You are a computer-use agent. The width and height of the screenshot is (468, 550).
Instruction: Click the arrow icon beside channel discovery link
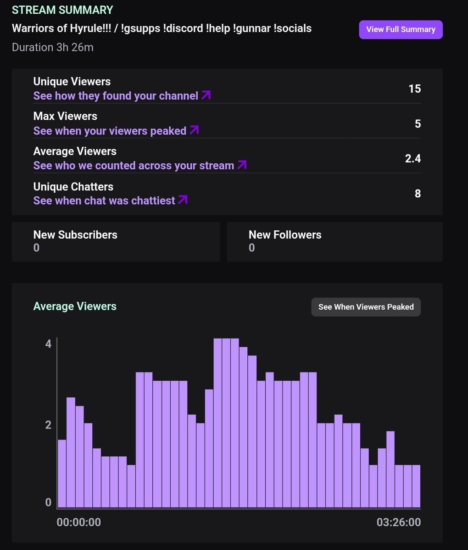[206, 95]
